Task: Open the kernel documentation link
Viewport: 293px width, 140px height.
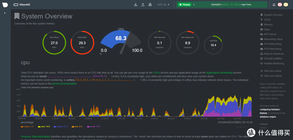Action: click(65, 84)
